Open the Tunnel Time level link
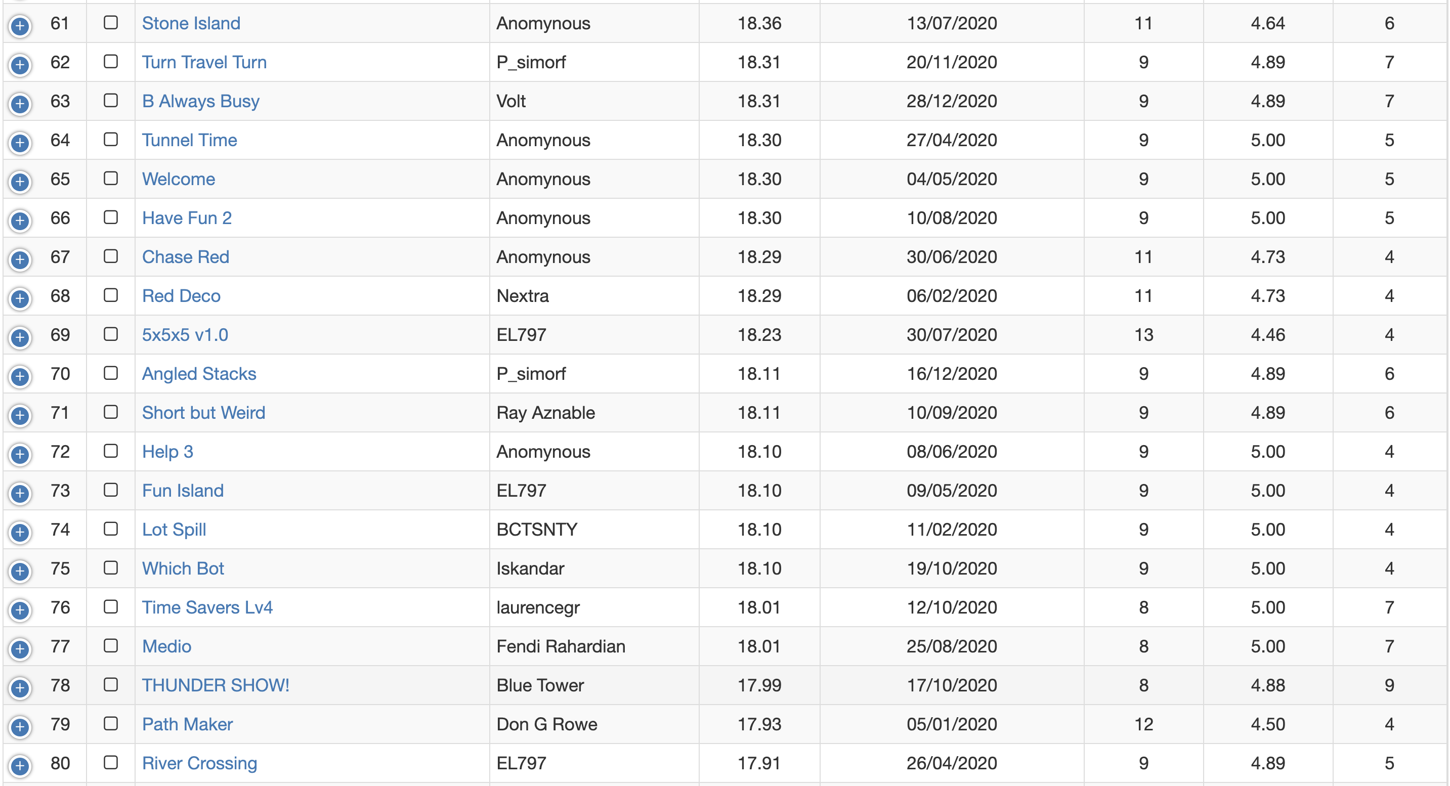 (x=189, y=140)
